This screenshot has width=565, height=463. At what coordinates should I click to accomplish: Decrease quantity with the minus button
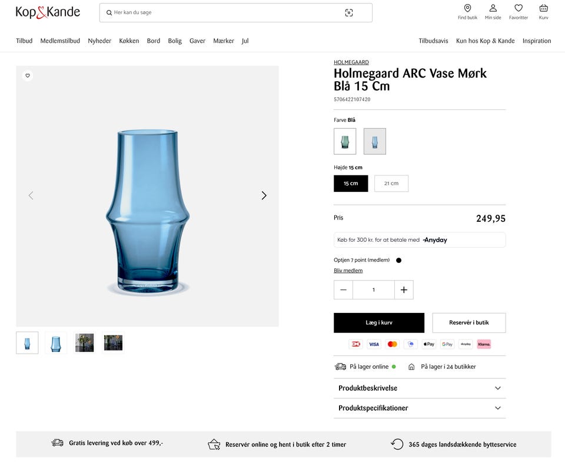(x=343, y=289)
